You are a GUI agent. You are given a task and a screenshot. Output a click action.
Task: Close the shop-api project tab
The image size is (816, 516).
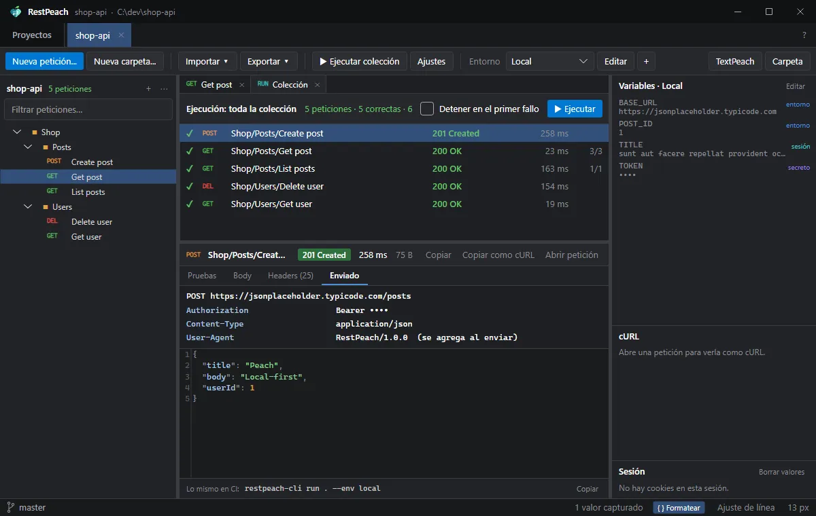[x=121, y=35]
